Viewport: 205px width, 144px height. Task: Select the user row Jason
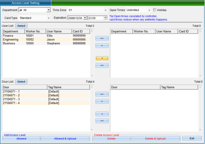[46, 40]
